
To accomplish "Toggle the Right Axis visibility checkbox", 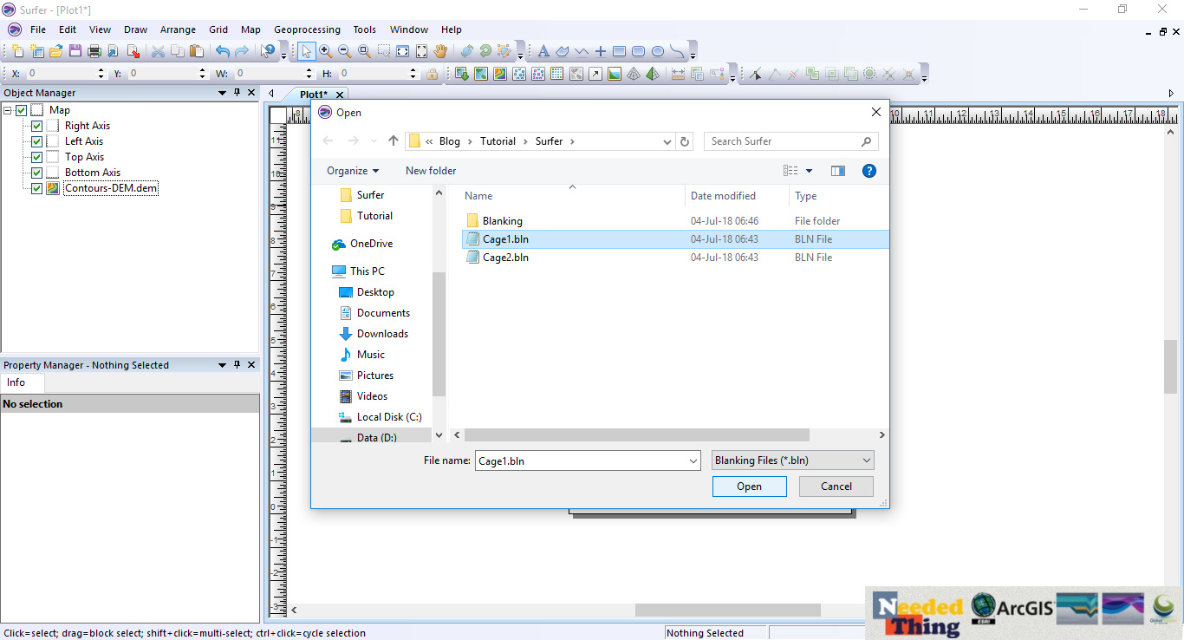I will 36,126.
